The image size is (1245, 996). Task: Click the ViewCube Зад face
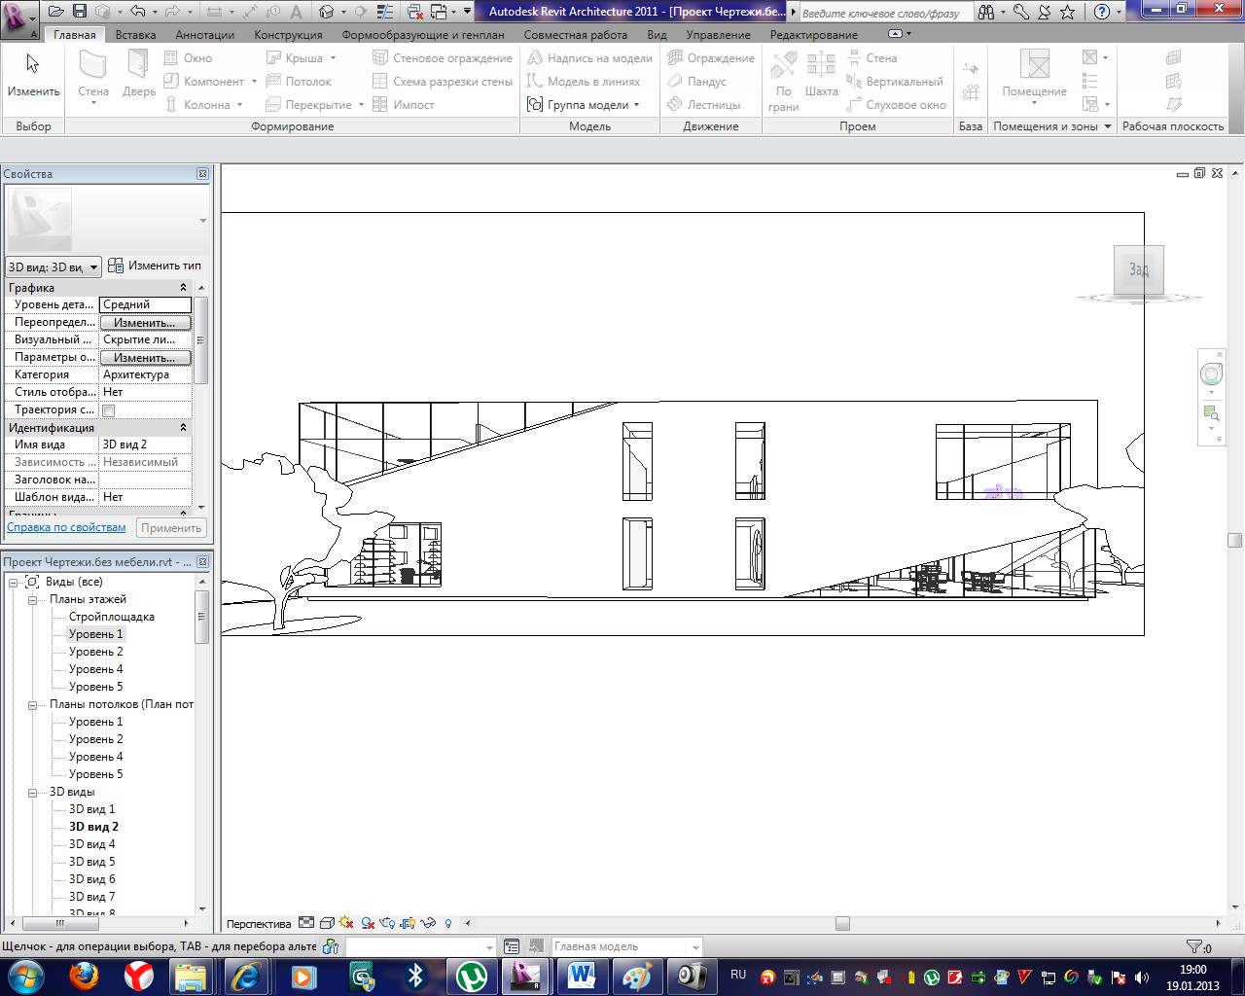pos(1139,269)
